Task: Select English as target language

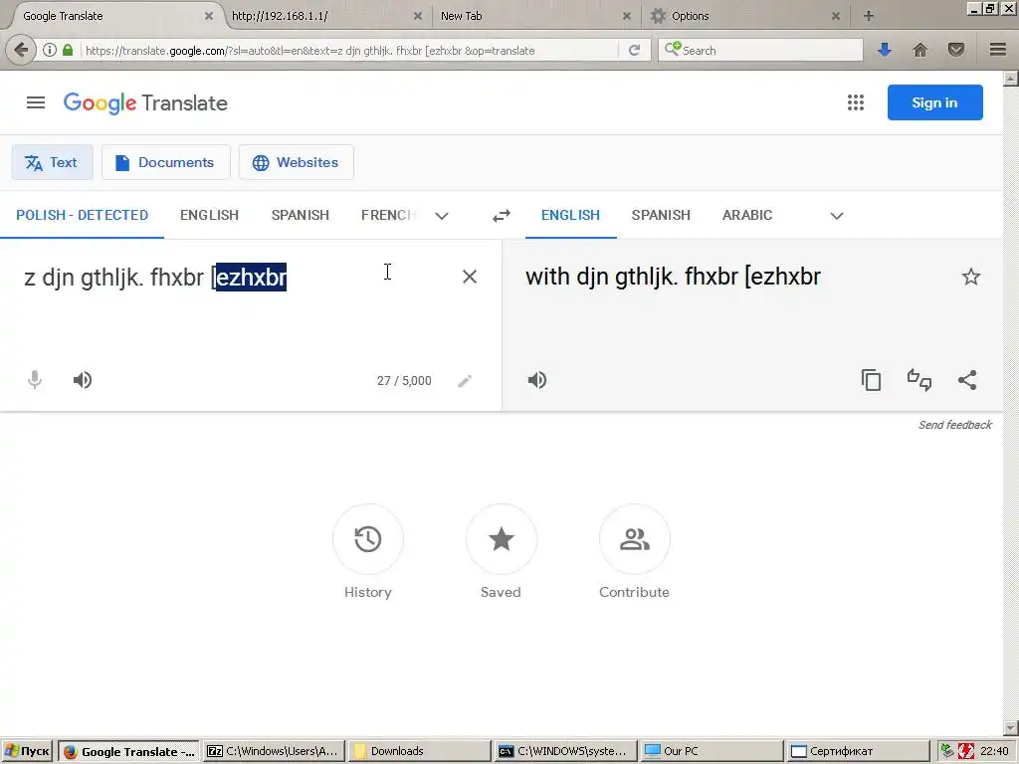Action: click(x=570, y=215)
